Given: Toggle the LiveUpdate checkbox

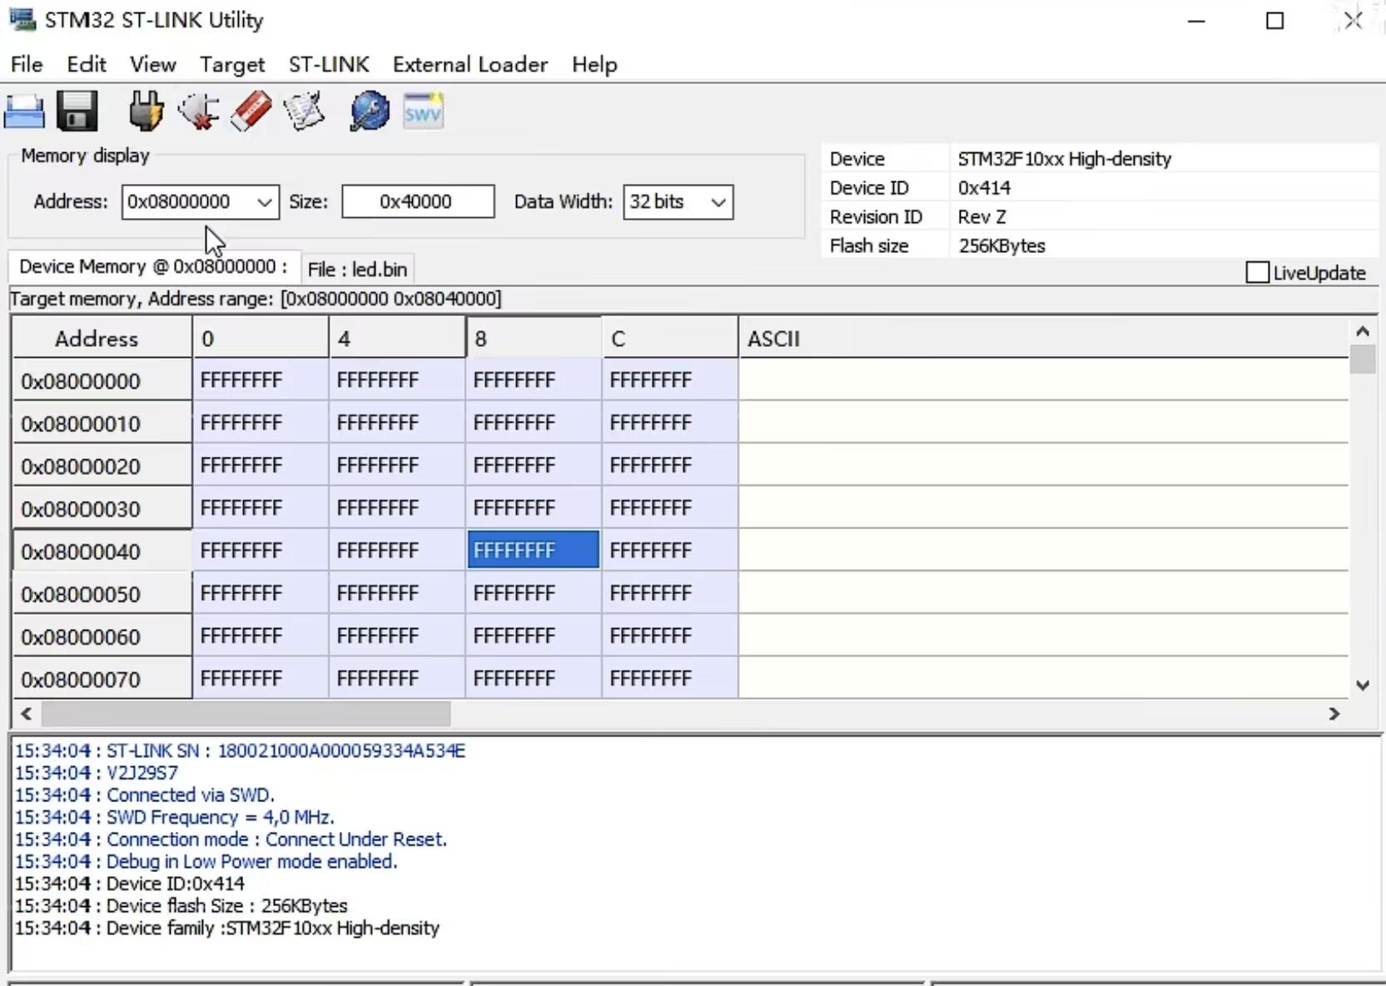Looking at the screenshot, I should pyautogui.click(x=1257, y=273).
